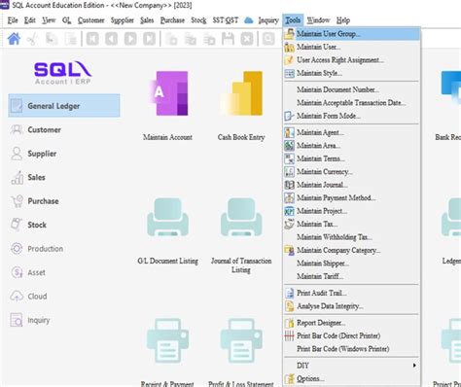Click the Next record navigation button
The width and height of the screenshot is (461, 387).
pos(130,39)
